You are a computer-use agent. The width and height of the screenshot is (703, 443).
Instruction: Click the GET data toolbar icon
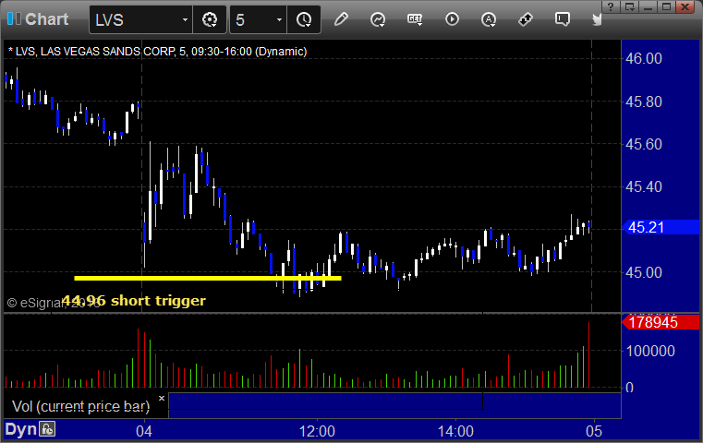coord(415,19)
